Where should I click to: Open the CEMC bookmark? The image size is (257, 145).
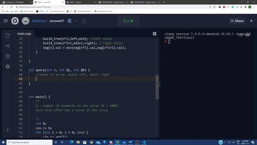pos(14,11)
